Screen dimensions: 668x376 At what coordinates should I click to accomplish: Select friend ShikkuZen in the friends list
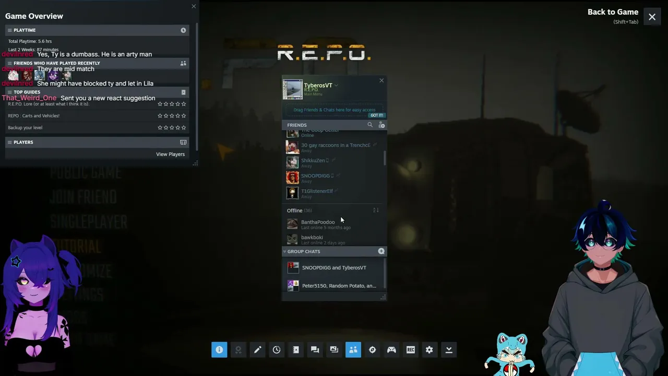[334, 162]
